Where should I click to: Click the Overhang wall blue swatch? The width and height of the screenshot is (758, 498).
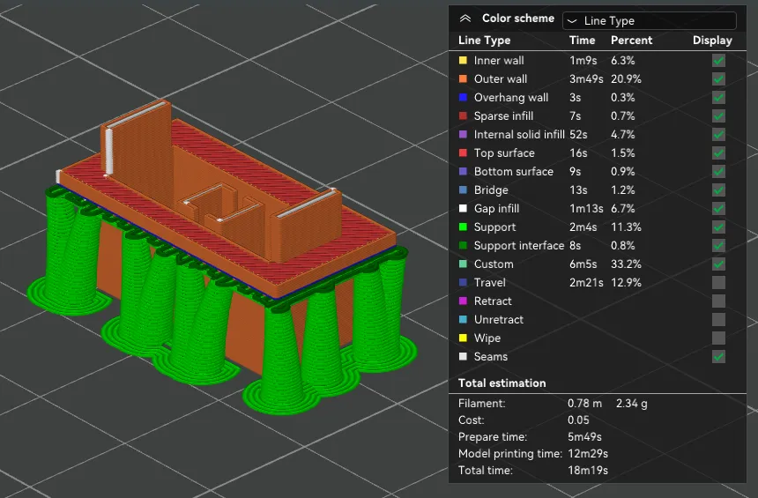pos(463,98)
